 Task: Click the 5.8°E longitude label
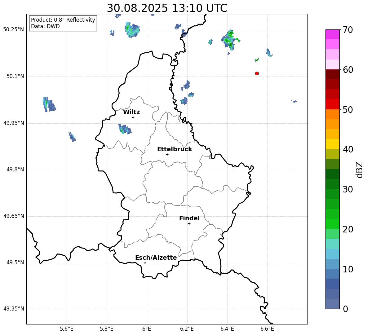(107, 329)
